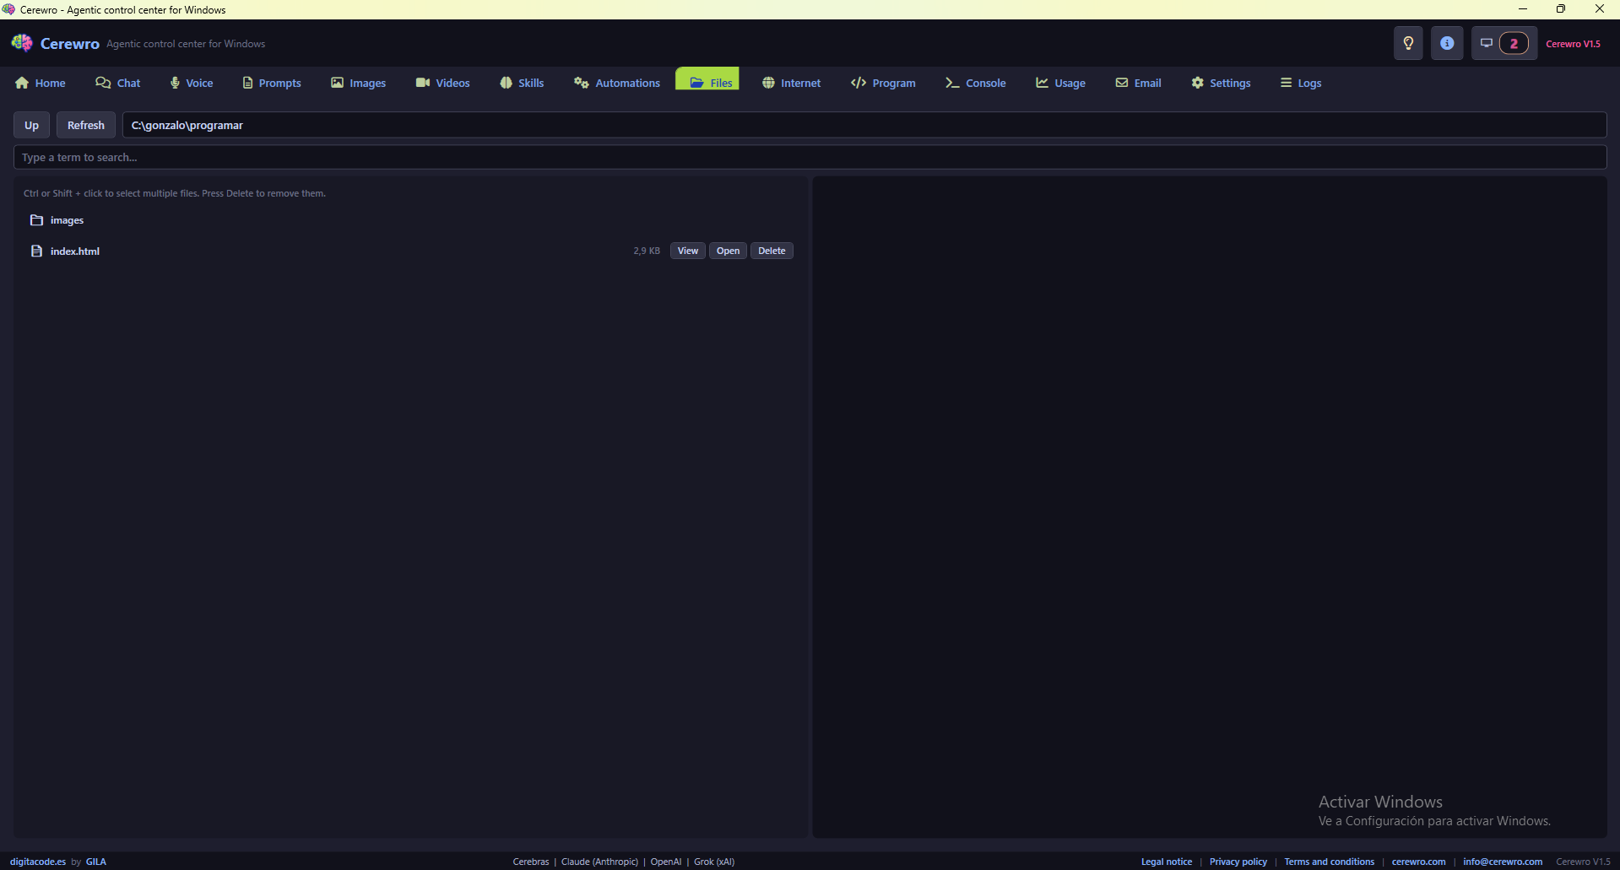Screen dimensions: 1620x870
Task: Click the file search field
Action: (x=338, y=157)
